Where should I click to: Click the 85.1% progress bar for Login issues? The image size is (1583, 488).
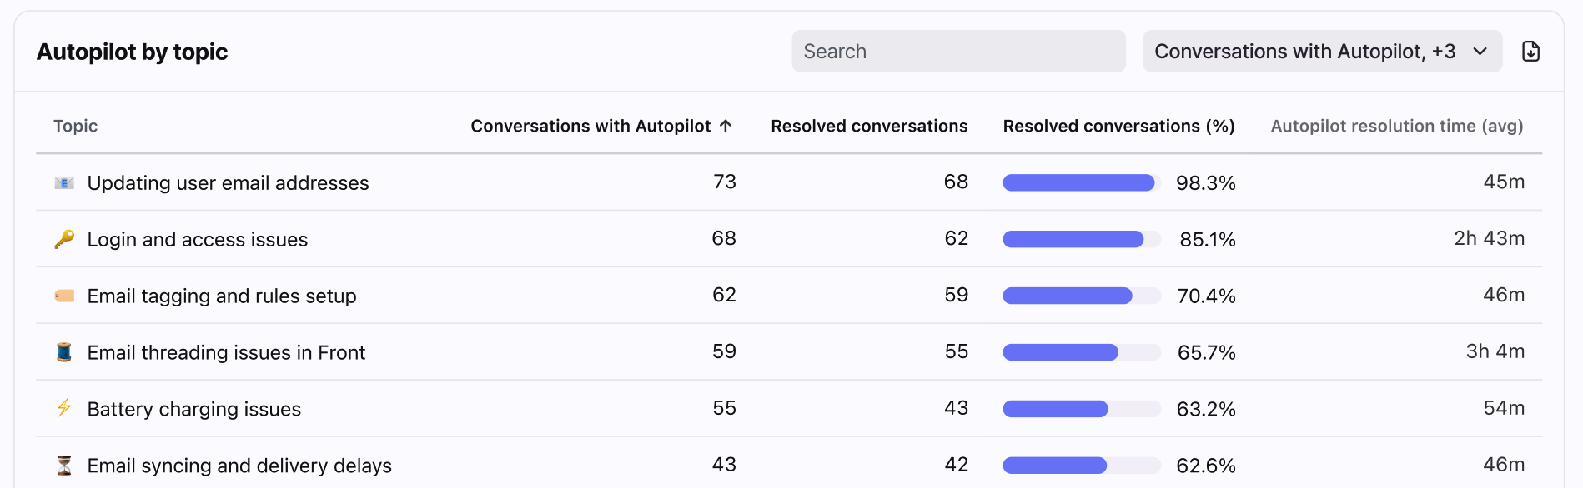click(x=1081, y=239)
